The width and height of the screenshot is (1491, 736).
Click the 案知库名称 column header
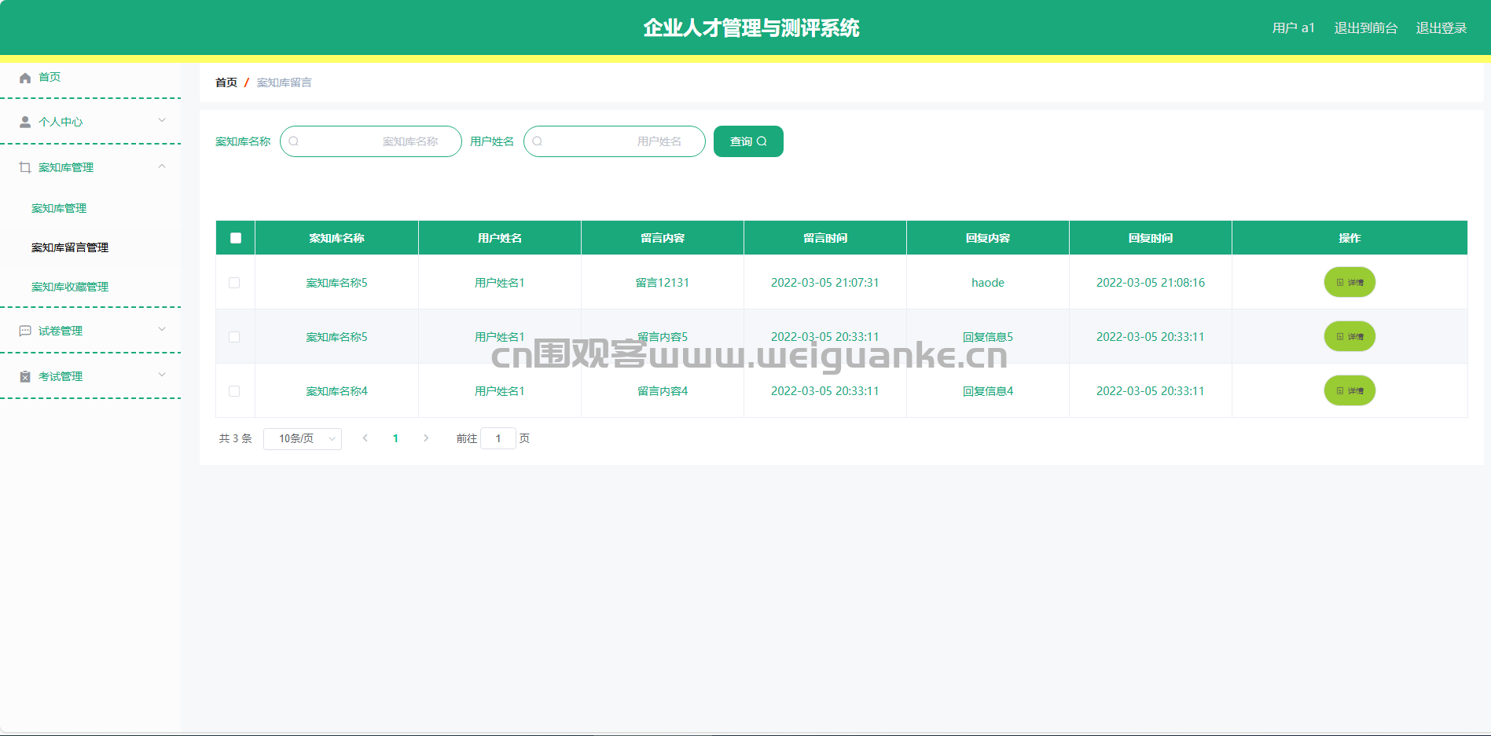pos(336,238)
